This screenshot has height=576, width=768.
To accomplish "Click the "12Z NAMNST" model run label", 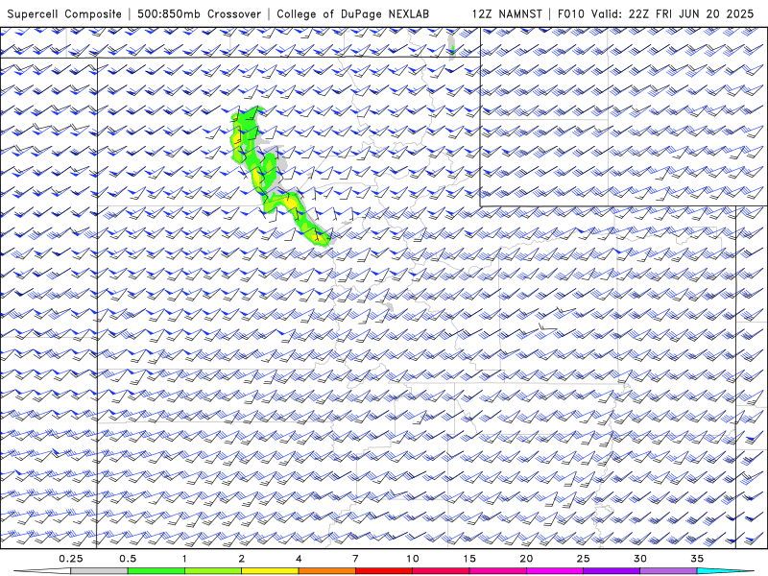I will click(x=507, y=13).
